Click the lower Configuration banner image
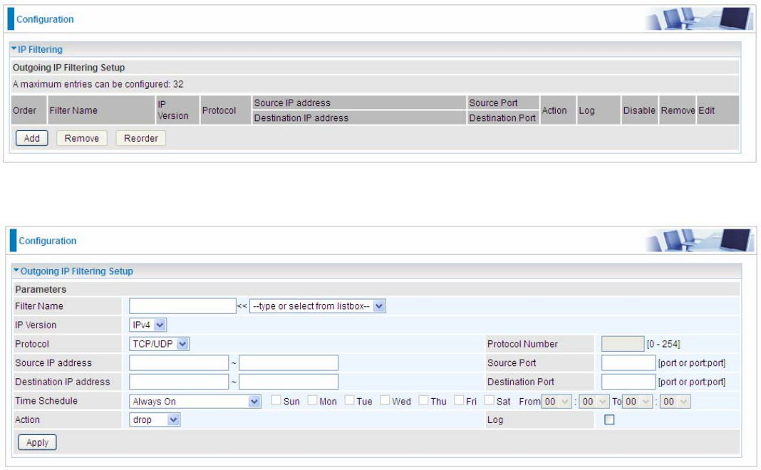 [698, 240]
